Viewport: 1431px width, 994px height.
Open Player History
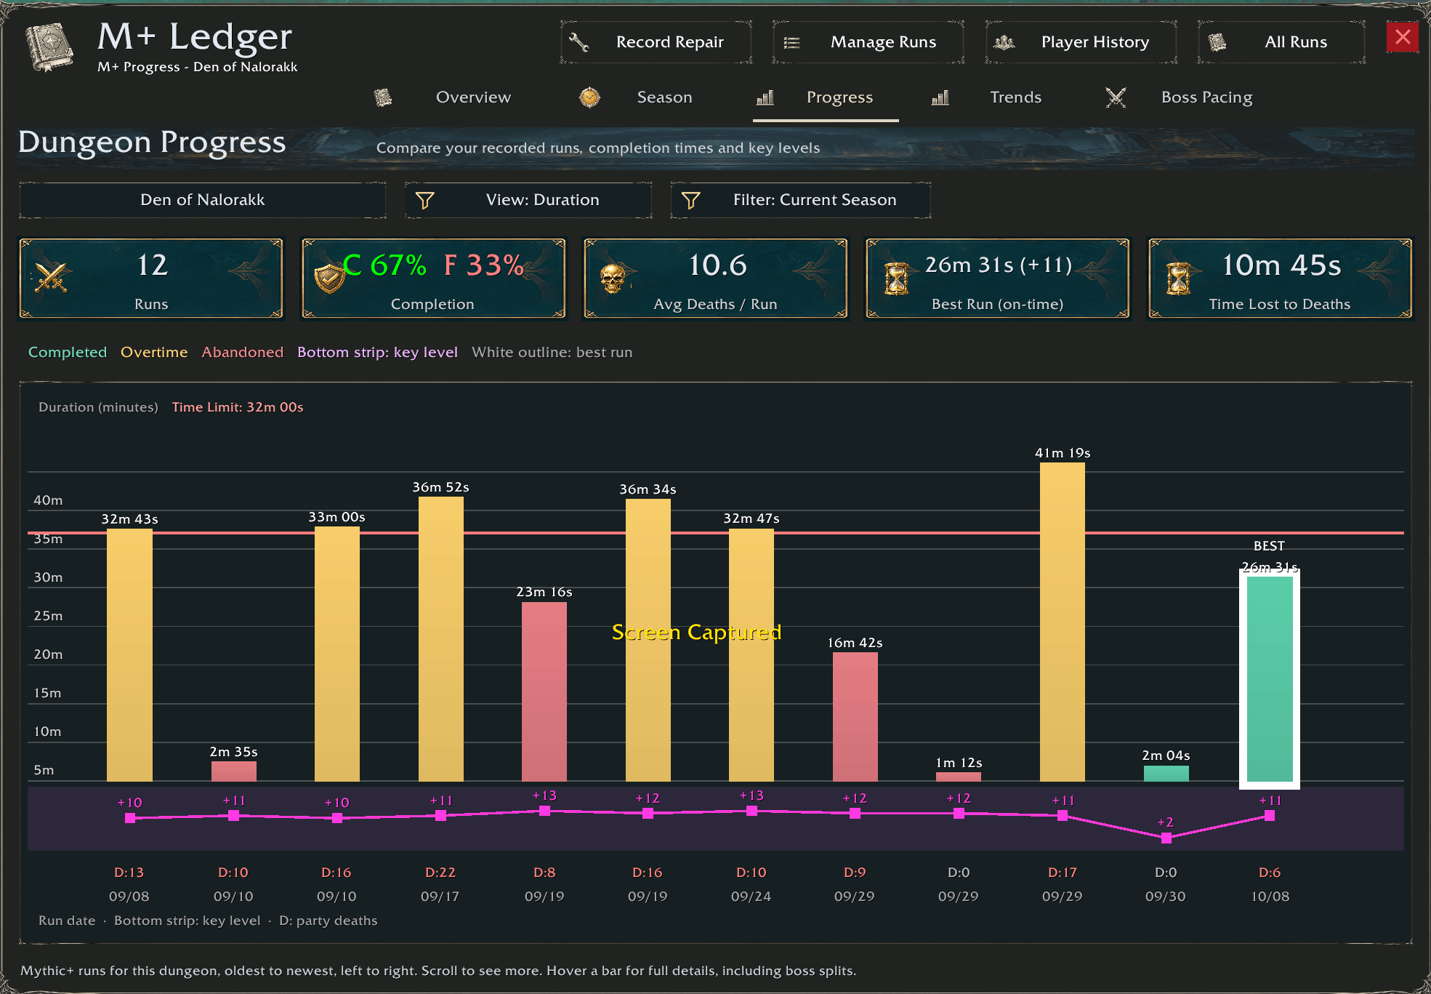click(1081, 42)
